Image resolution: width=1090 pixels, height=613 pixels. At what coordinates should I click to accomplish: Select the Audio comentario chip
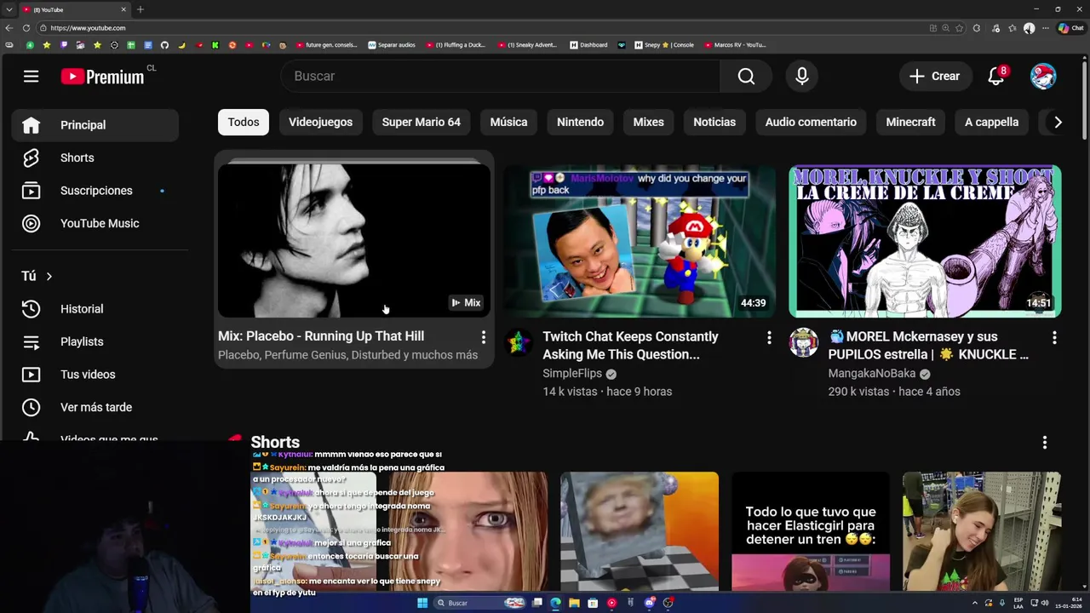tap(811, 122)
